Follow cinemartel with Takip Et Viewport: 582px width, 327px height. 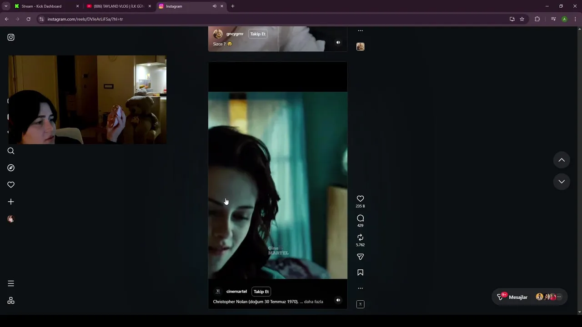pos(261,292)
